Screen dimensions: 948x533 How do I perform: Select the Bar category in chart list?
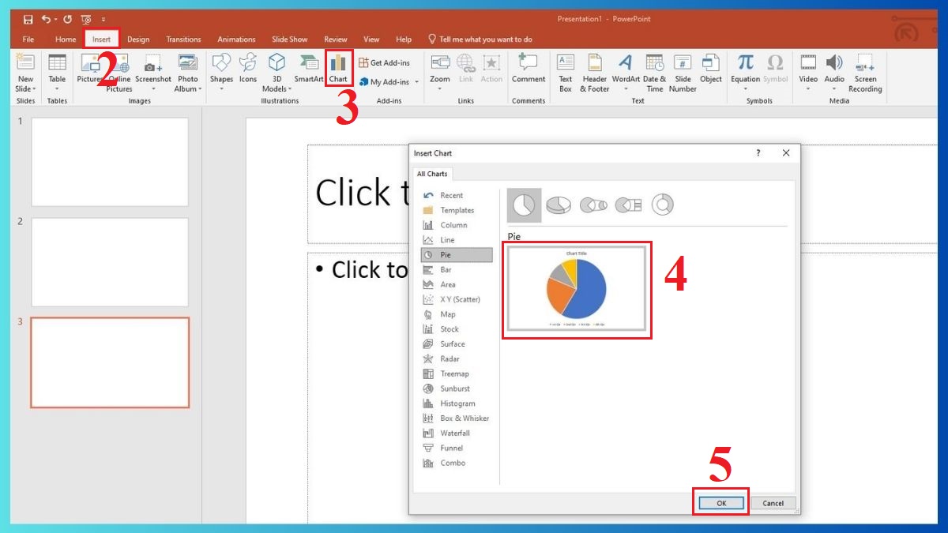pyautogui.click(x=449, y=269)
